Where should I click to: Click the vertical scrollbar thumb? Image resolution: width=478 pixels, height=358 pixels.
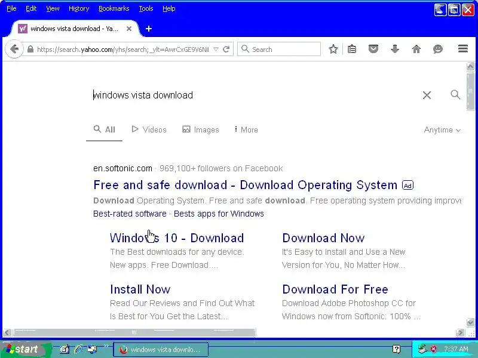point(470,91)
